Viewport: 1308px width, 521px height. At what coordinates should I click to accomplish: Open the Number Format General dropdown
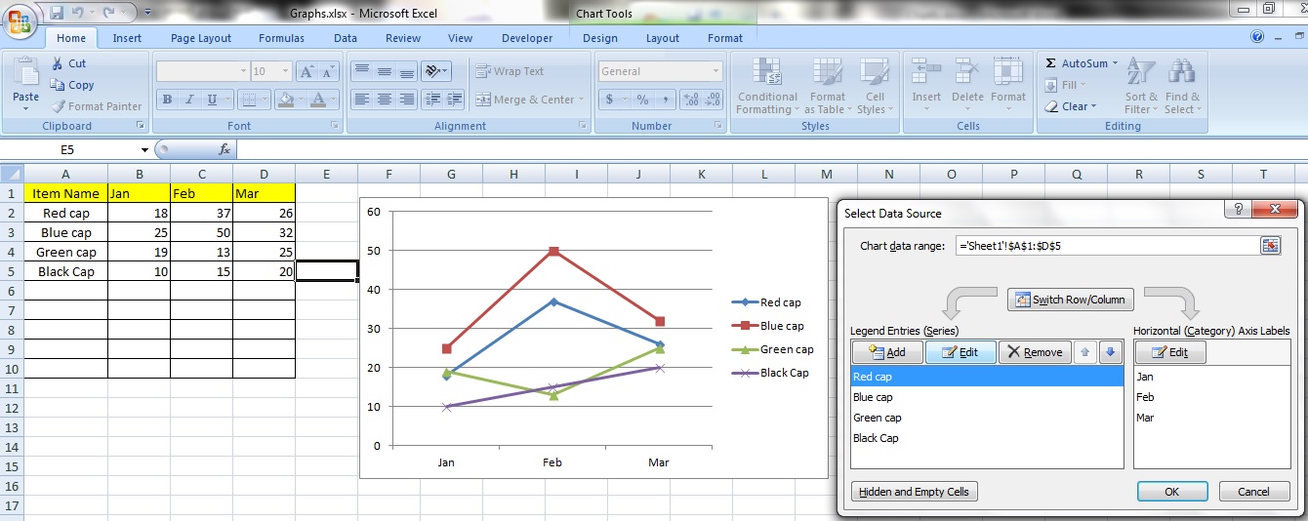click(x=715, y=71)
